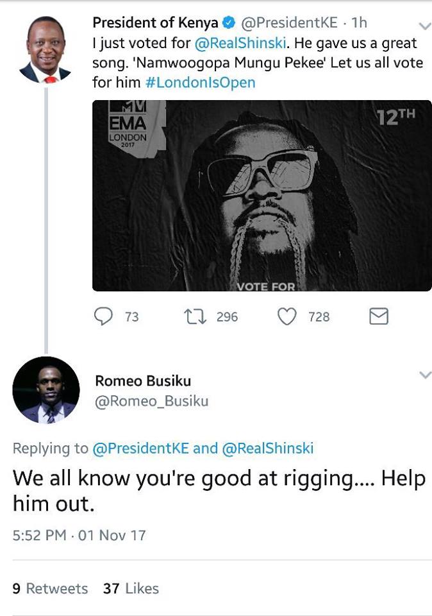Open the EMA vote image

coord(262,196)
